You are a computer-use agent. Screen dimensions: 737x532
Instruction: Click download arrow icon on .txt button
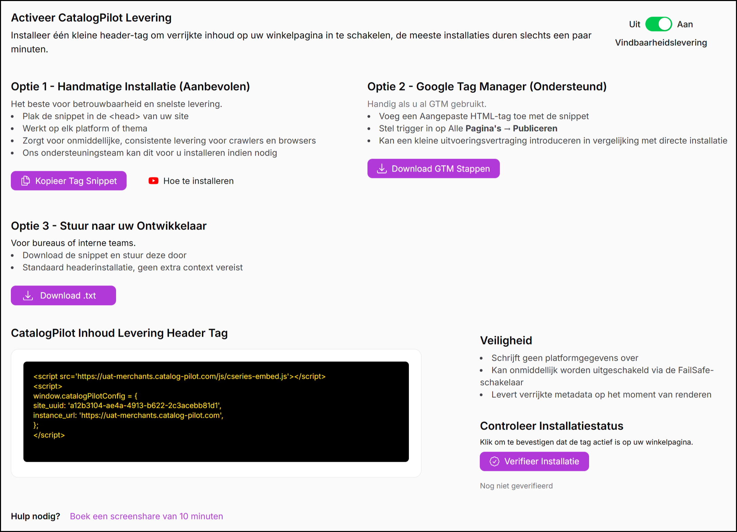point(28,295)
